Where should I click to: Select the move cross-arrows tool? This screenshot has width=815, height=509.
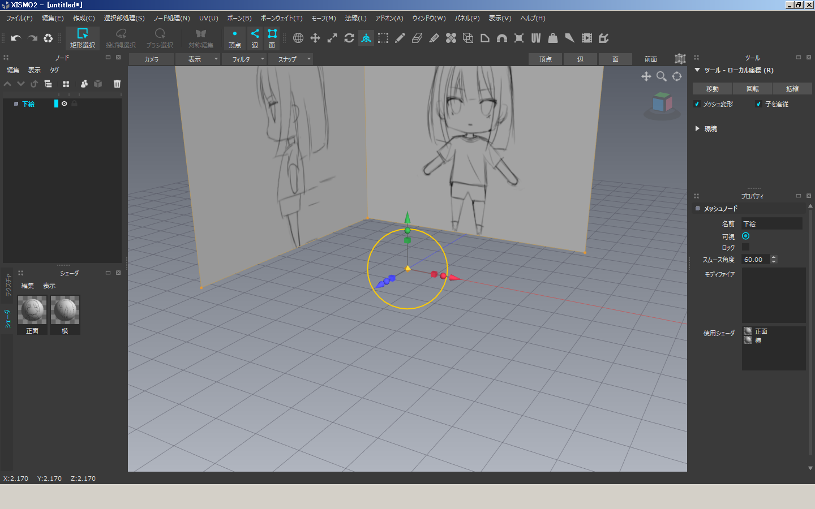tap(315, 38)
